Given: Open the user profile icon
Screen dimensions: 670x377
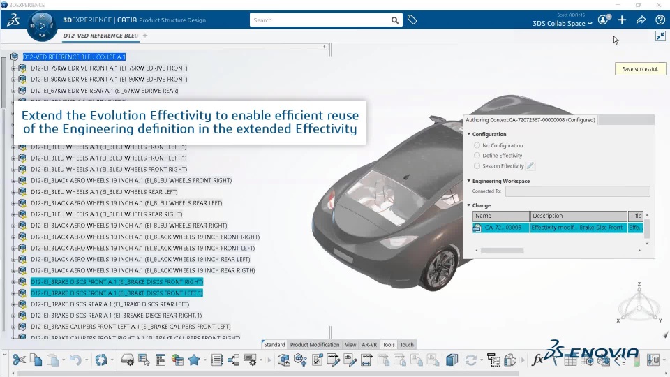Looking at the screenshot, I should 603,20.
